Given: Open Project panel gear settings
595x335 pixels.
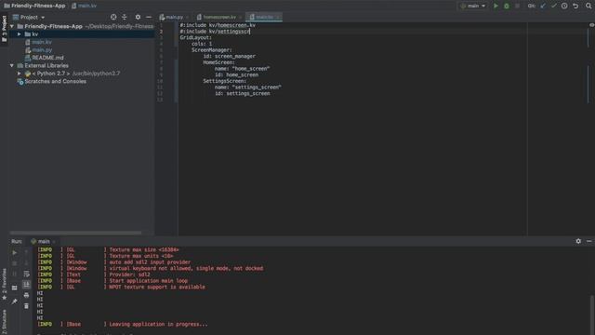Looking at the screenshot, I should click(x=138, y=17).
